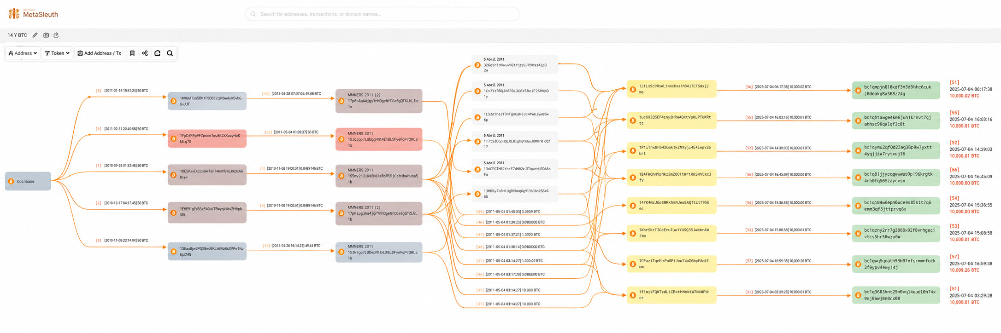This screenshot has height=333, width=1001.
Task: Select yellow node 1KbrSKrT3GeEruTuuYYUSQ3SJwKbrAW
Action: point(671,233)
